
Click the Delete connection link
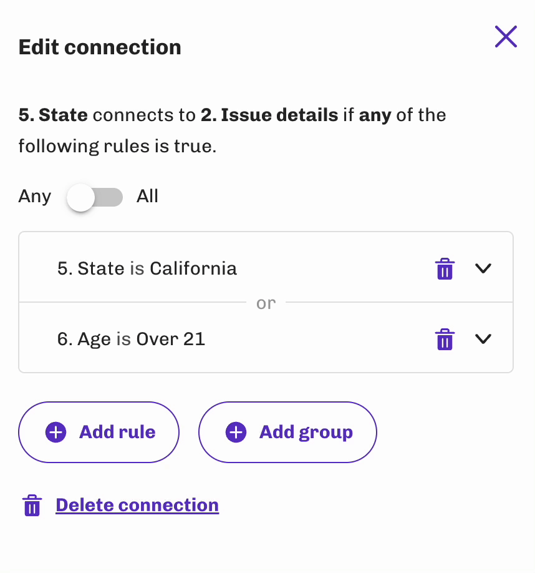[137, 506]
